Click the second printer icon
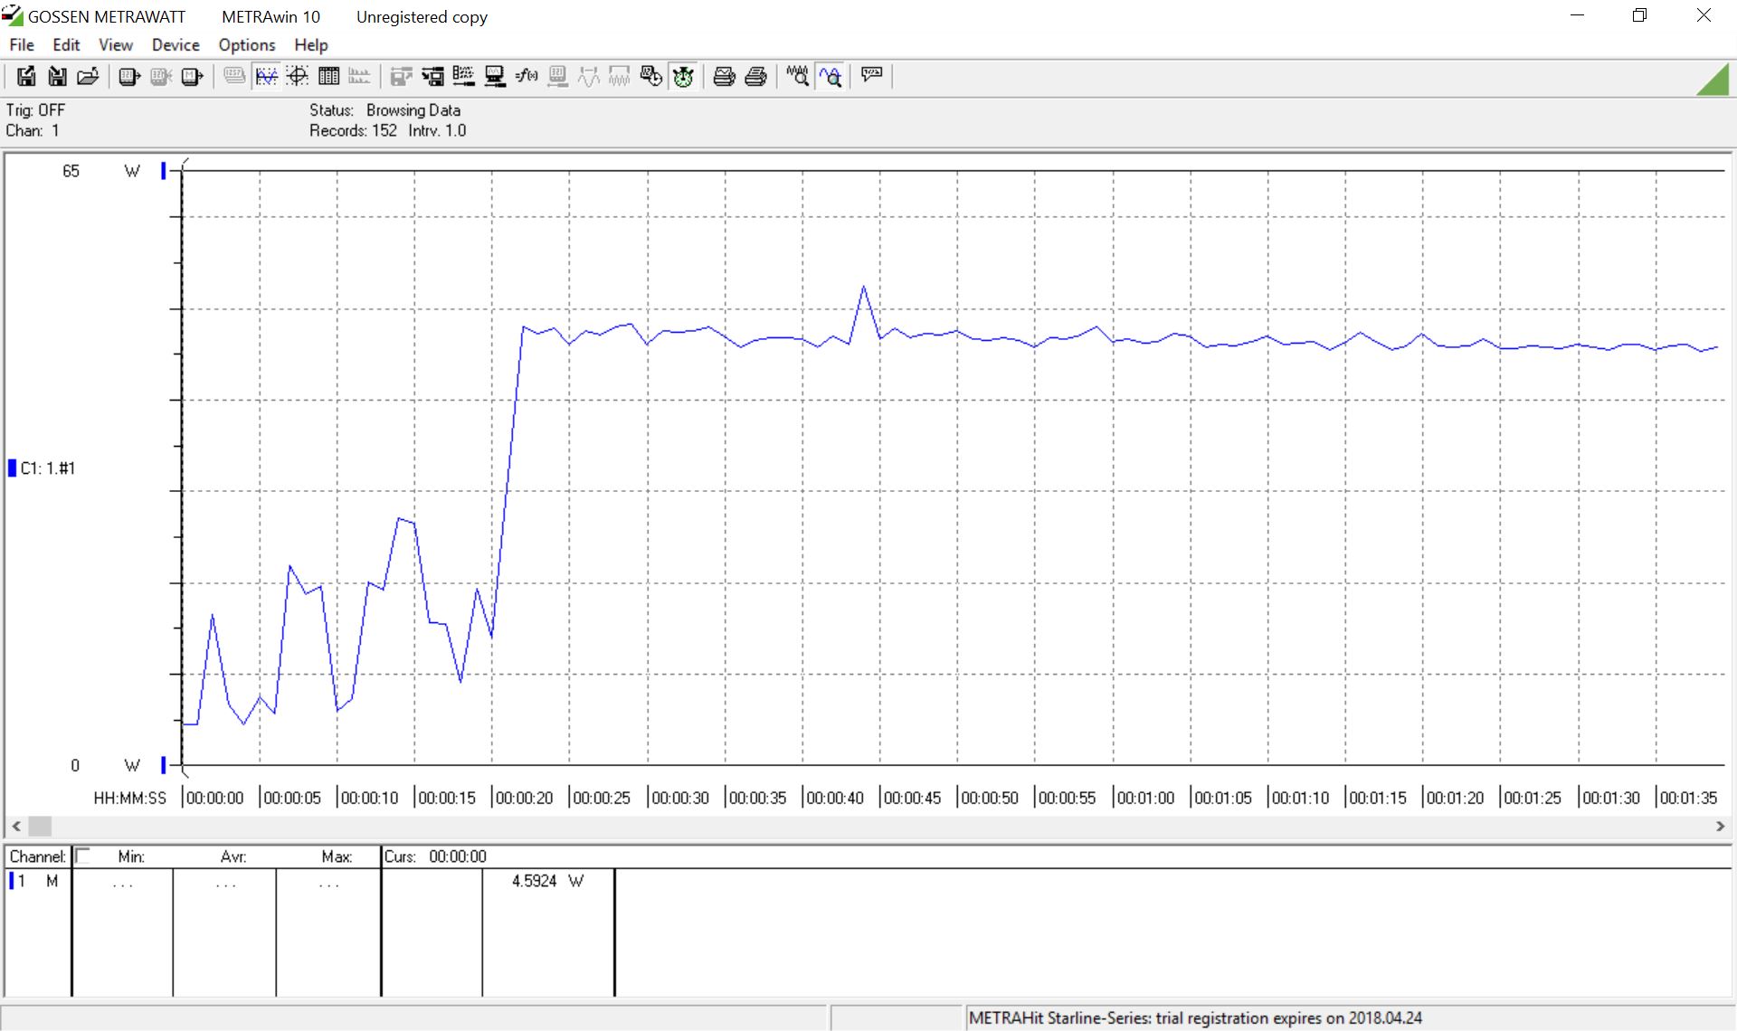 [756, 77]
